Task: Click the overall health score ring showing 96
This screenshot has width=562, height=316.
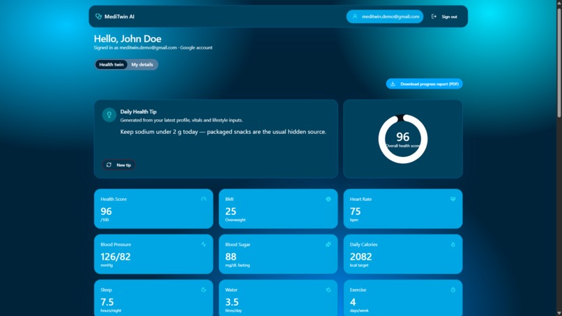Action: (x=403, y=139)
